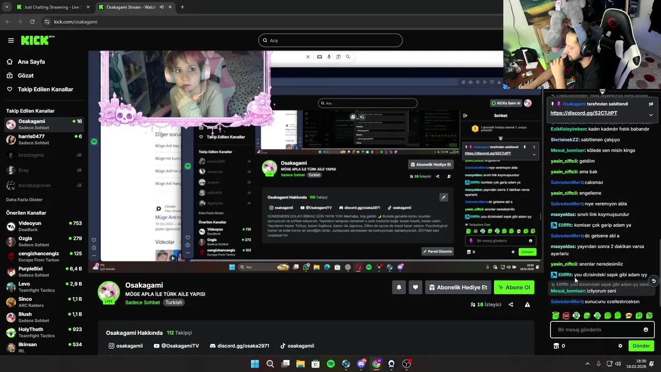
Task: Report stream with warning triangle icon
Action: [x=527, y=304]
